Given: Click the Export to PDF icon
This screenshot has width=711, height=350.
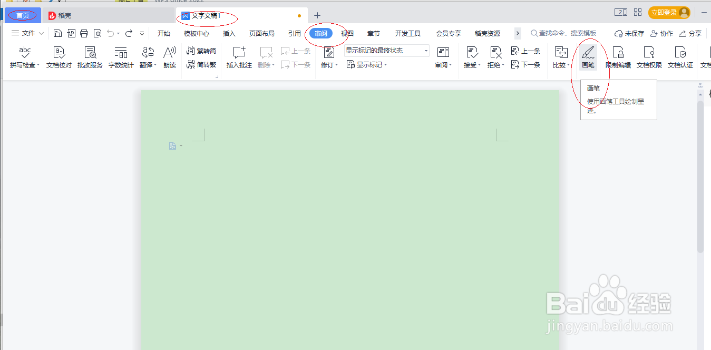Looking at the screenshot, I should click(71, 34).
